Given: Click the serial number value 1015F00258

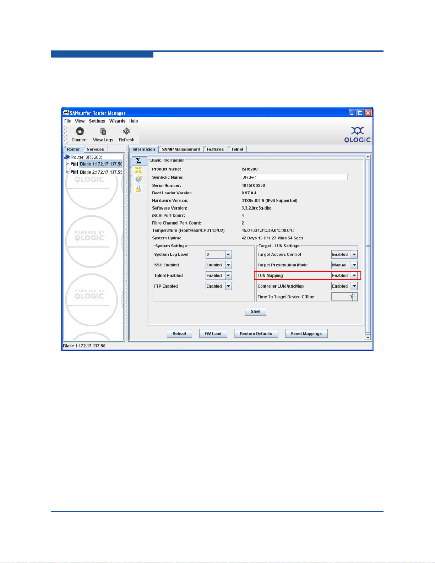Looking at the screenshot, I should pos(253,185).
